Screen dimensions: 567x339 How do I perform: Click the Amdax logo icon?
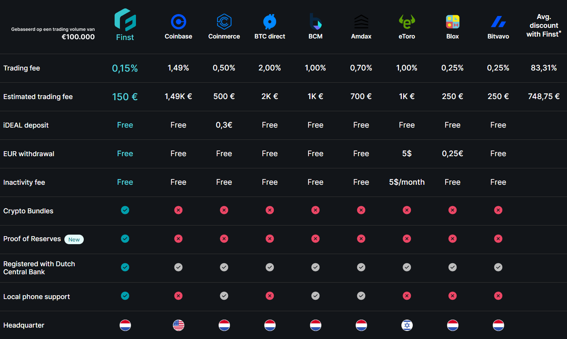tap(361, 22)
